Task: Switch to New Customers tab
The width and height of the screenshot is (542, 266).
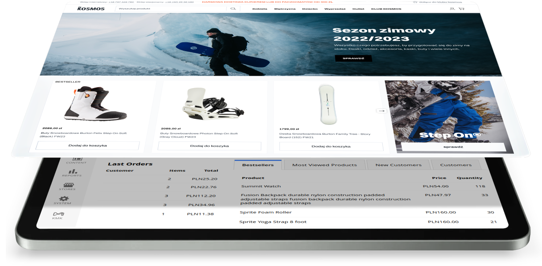Action: click(398, 165)
